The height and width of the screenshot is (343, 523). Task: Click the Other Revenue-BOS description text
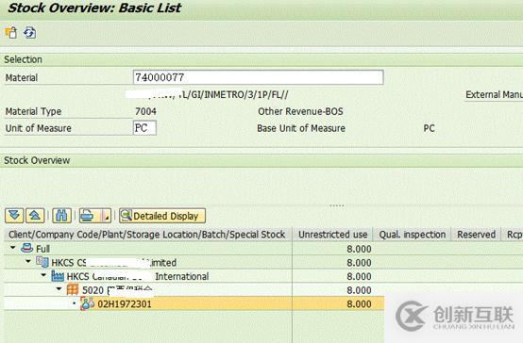tap(300, 111)
